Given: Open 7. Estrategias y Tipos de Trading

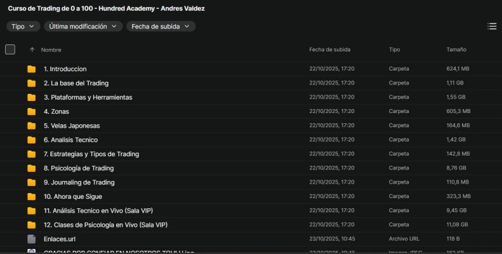Looking at the screenshot, I should 91,154.
